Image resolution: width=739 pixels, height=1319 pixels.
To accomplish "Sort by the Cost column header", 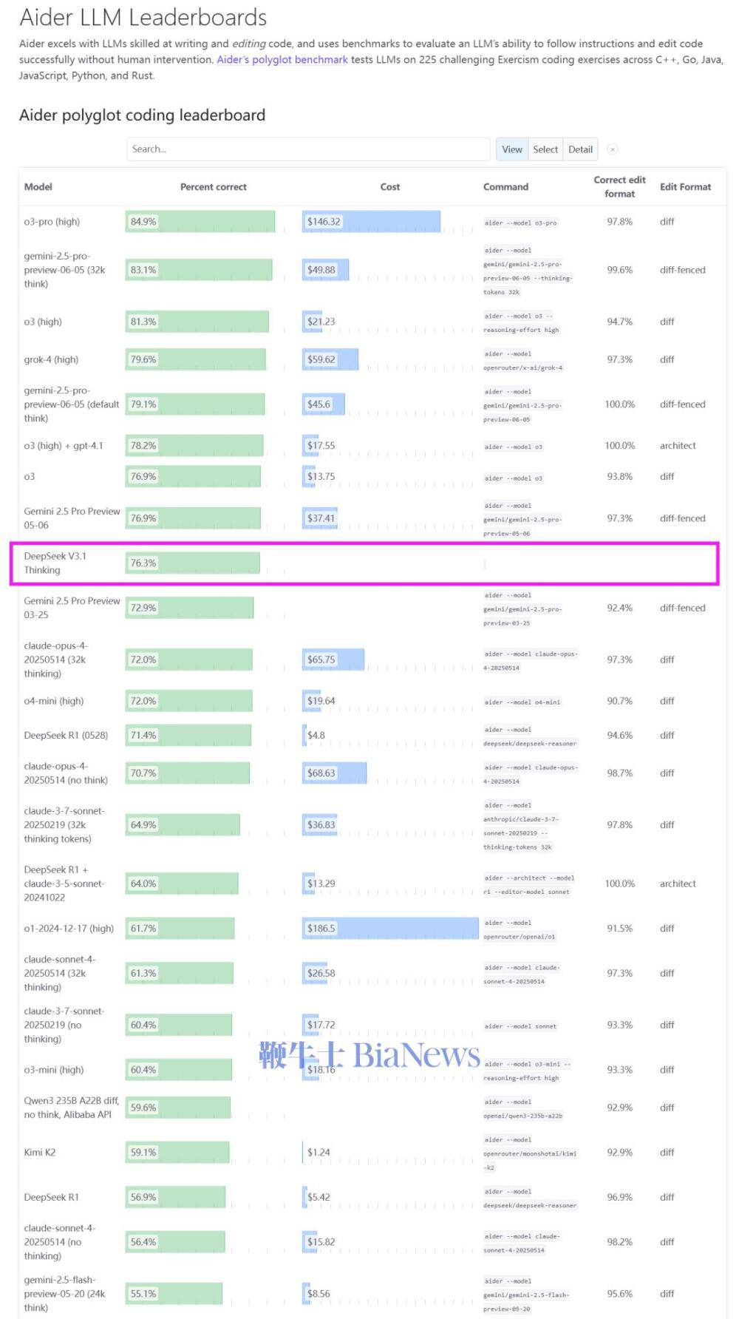I will point(390,187).
